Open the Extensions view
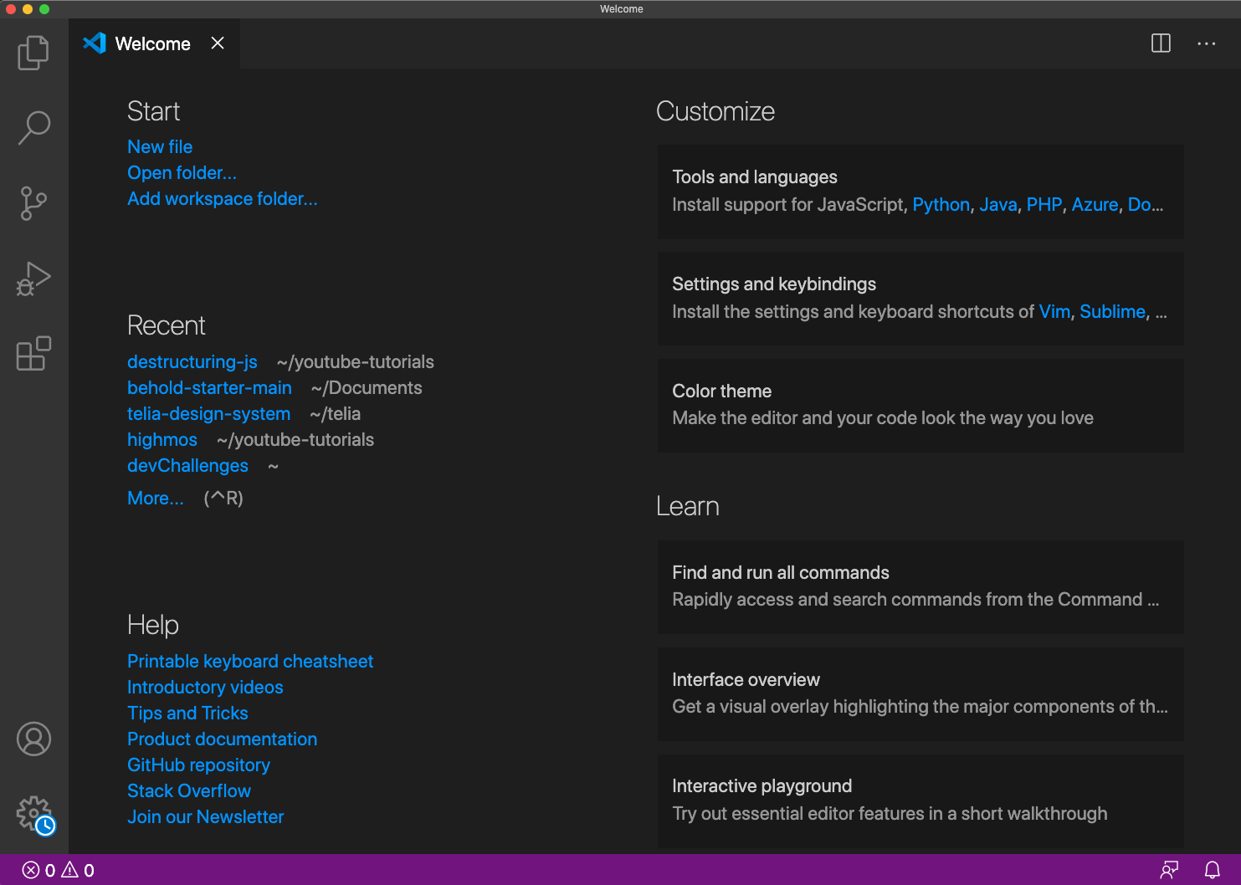The image size is (1241, 885). (x=33, y=353)
